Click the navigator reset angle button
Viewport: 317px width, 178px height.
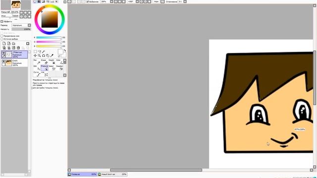[x=29, y=16]
